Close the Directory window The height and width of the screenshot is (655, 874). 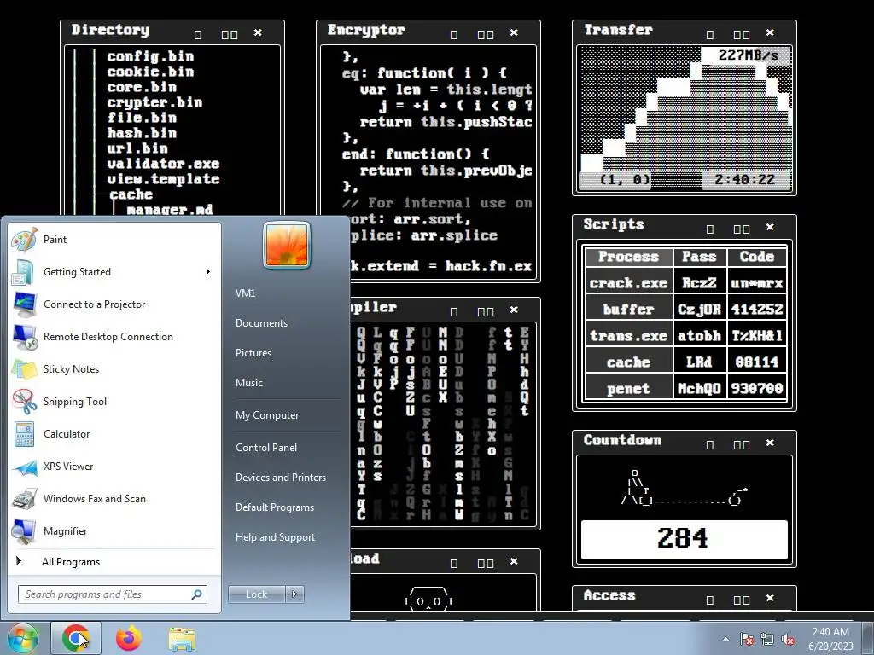(x=258, y=33)
